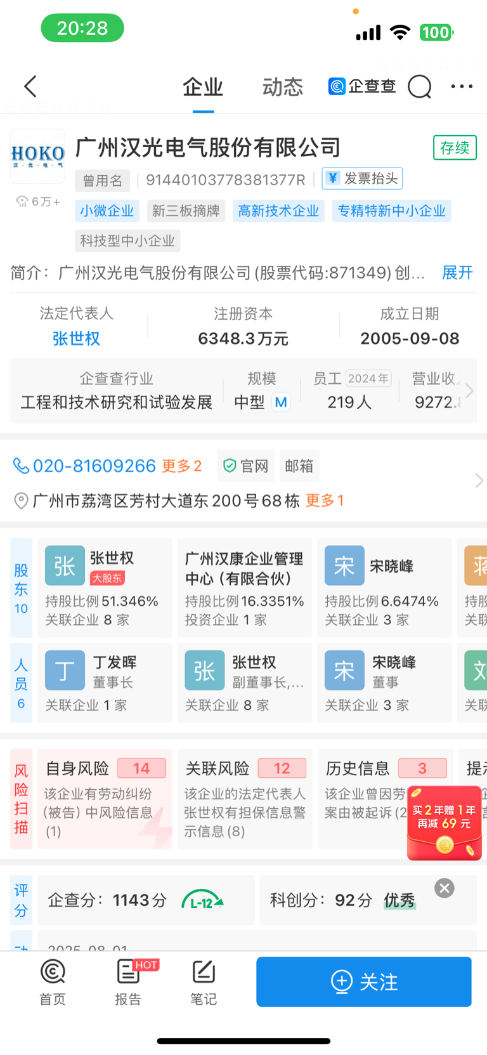Tap 宋 avatar in shareholder row
The image size is (487, 1055).
[344, 565]
